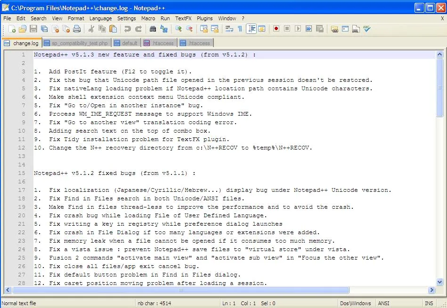Click the vertical scrollbar thumb
Viewport: 447px width, 308px height.
[439, 87]
